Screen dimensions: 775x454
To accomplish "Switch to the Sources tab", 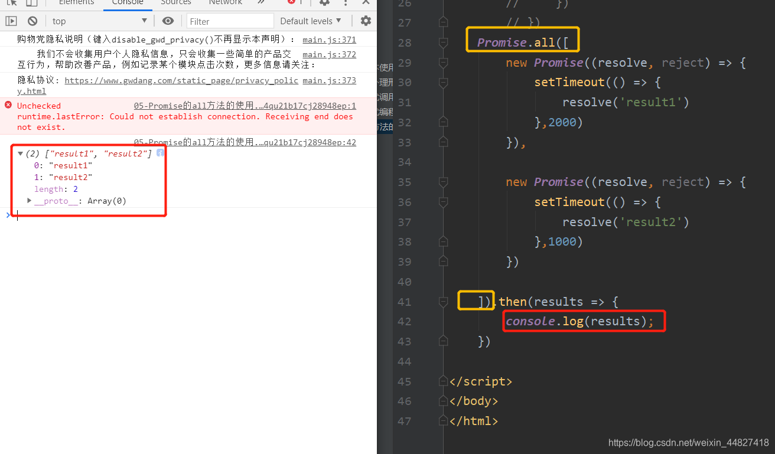I will coord(176,2).
